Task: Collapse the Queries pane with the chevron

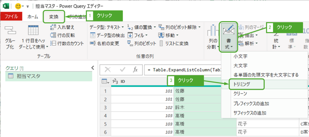Action: 93,68
